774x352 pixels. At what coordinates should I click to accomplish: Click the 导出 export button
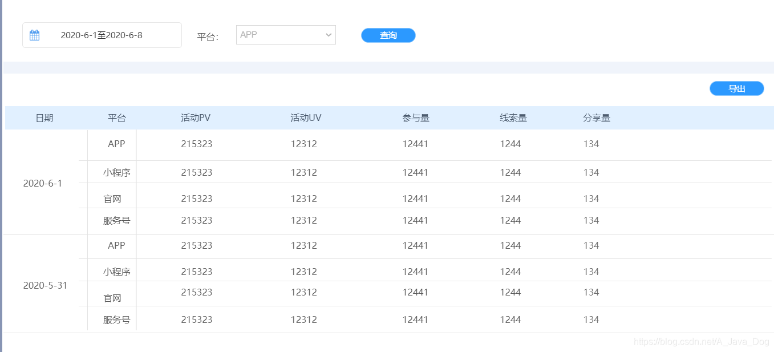tap(737, 88)
